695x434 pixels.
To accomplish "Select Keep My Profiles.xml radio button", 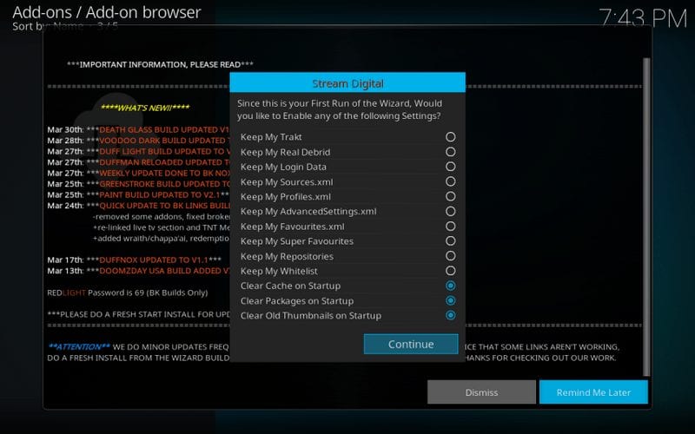I will click(x=450, y=196).
